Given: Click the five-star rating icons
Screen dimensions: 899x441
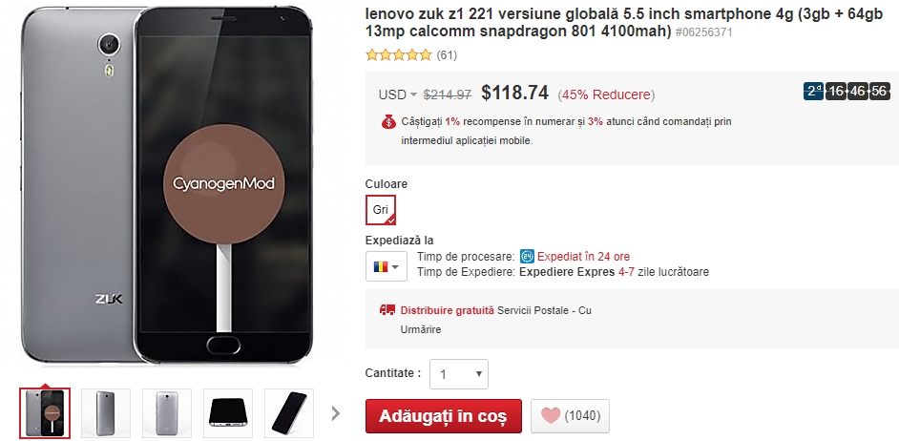Looking at the screenshot, I should coord(399,55).
